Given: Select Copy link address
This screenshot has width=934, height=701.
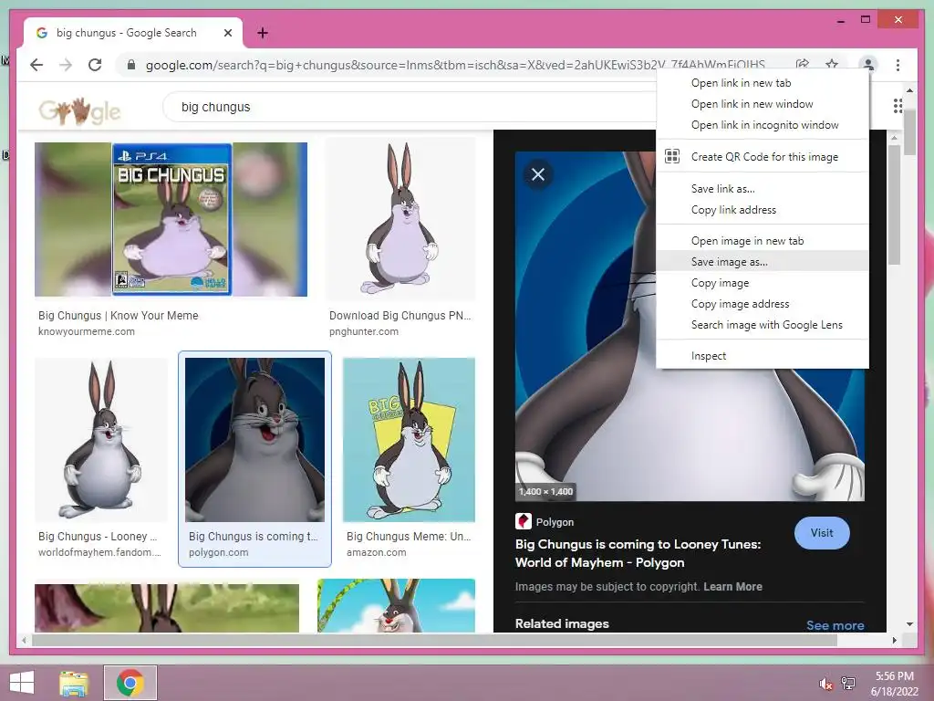Looking at the screenshot, I should (x=763, y=210).
